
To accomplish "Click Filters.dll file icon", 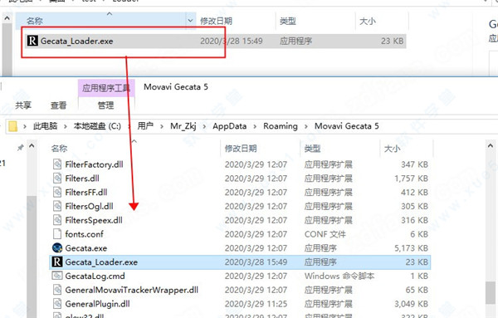I will pyautogui.click(x=57, y=179).
